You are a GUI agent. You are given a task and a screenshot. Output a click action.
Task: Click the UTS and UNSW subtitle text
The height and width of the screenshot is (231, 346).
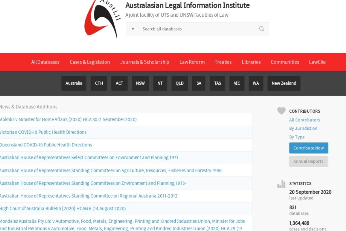[x=177, y=15]
